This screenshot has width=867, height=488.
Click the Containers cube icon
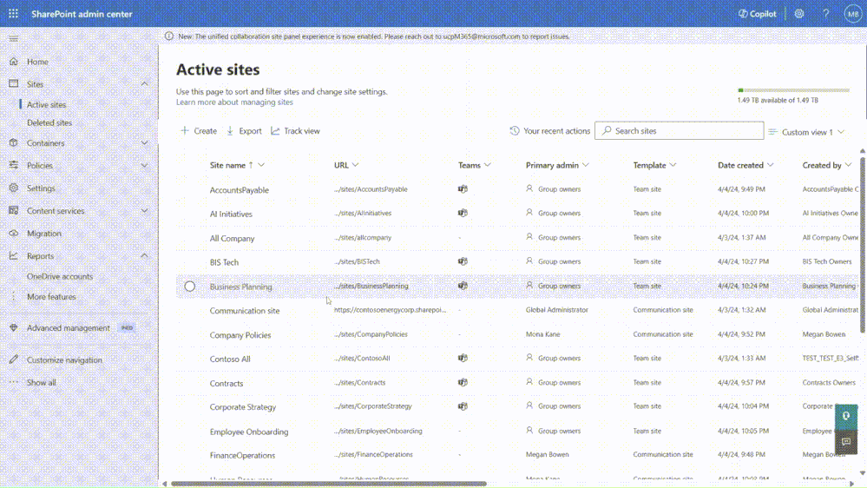click(x=14, y=142)
